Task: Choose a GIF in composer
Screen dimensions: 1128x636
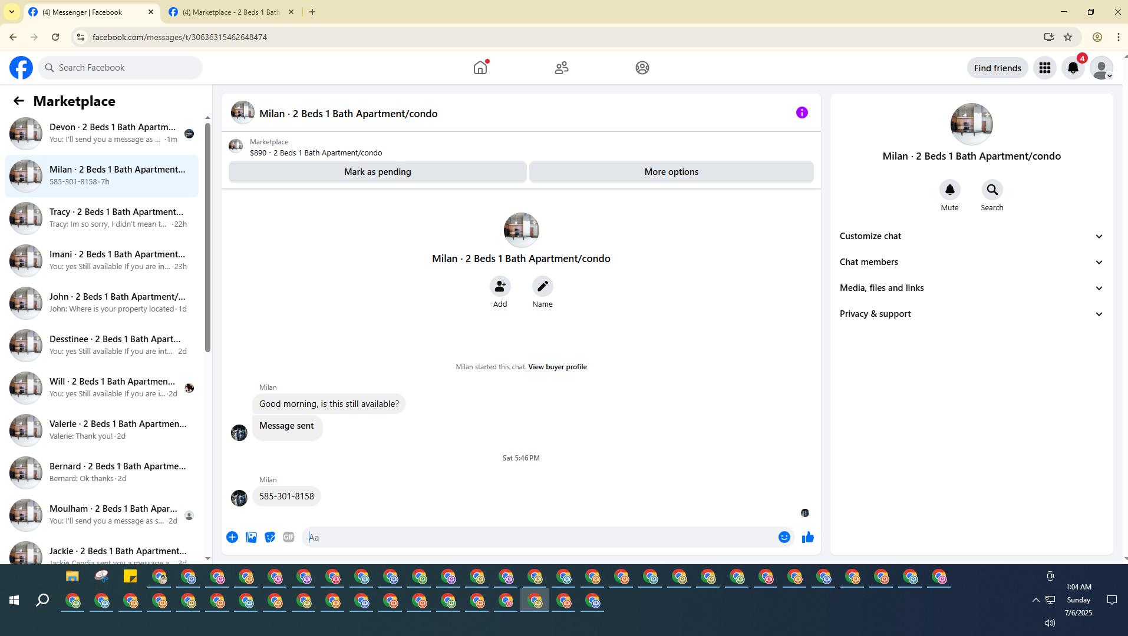Action: click(x=289, y=537)
